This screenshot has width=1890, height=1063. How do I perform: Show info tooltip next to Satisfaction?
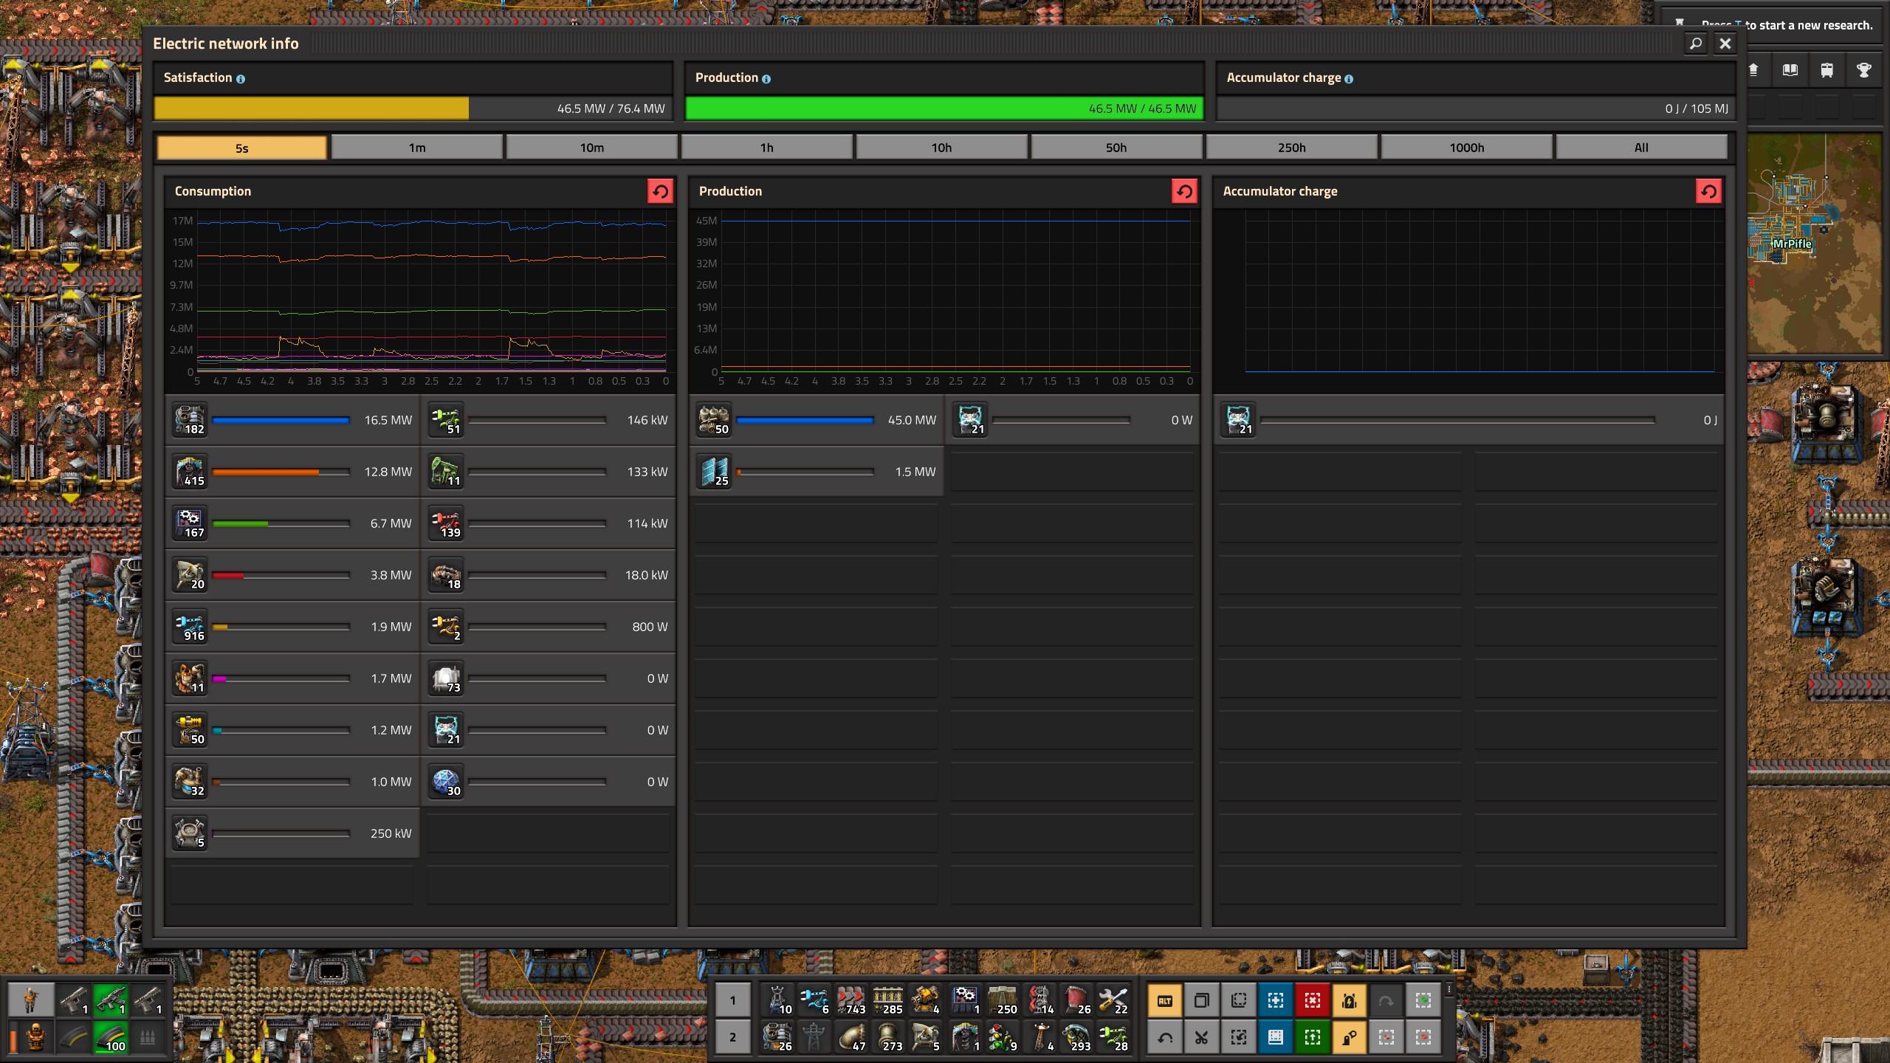[x=241, y=79]
